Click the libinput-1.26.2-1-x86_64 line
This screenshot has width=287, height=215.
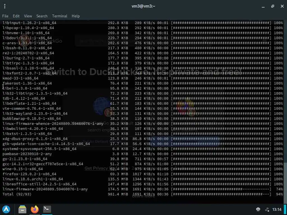click(x=143, y=23)
